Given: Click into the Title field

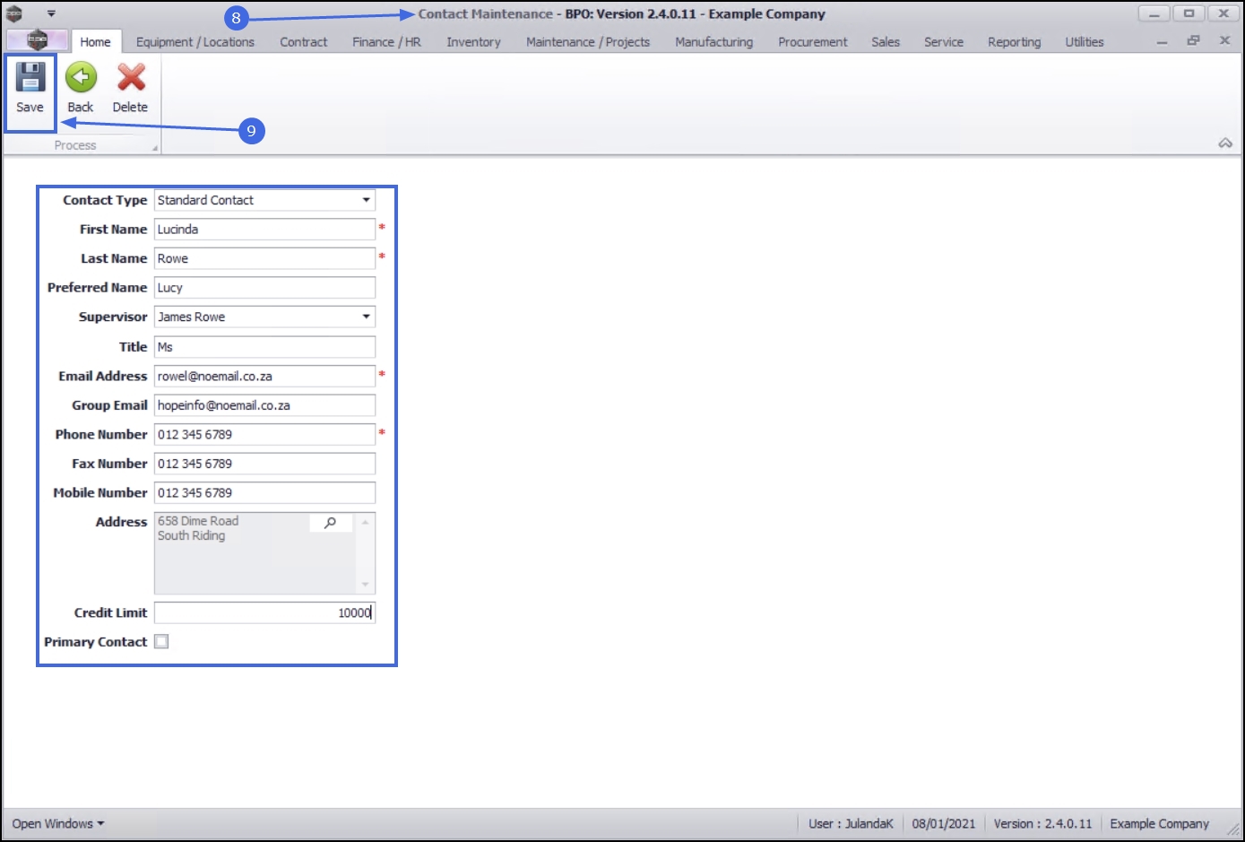Looking at the screenshot, I should tap(264, 347).
